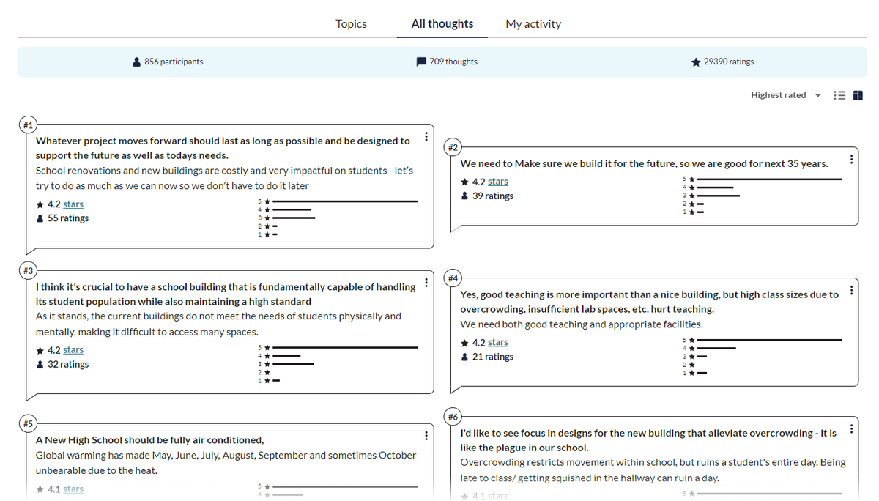Click description 'Global warming has made May, June'
This screenshot has height=501, width=879.
(x=226, y=462)
